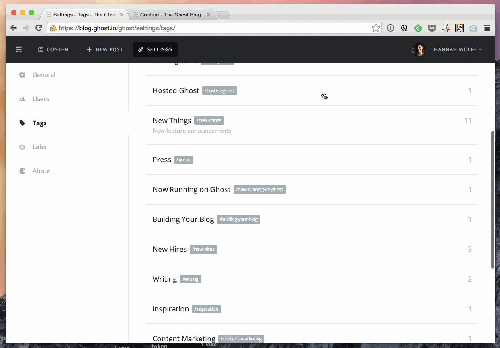Click the /content-marketing slug label
Screen dimensions: 500x348
[x=241, y=339]
